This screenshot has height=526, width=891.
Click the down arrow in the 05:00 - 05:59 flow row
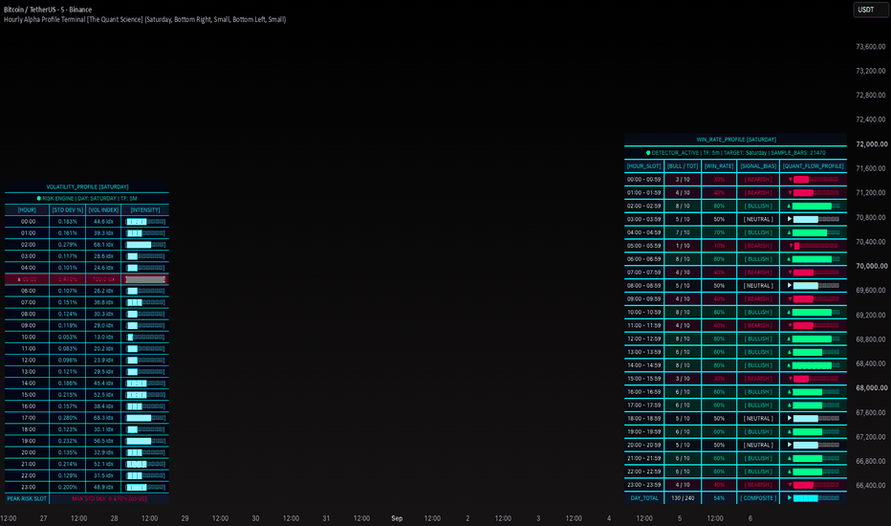coord(791,246)
